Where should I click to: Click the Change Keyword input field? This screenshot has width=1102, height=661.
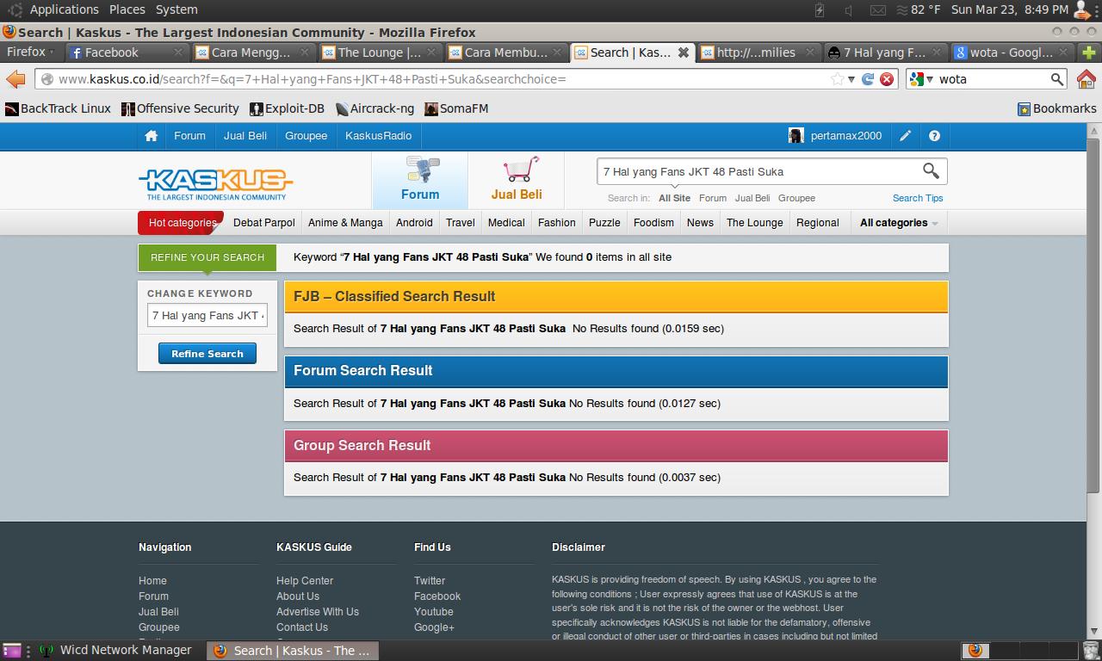tap(207, 316)
